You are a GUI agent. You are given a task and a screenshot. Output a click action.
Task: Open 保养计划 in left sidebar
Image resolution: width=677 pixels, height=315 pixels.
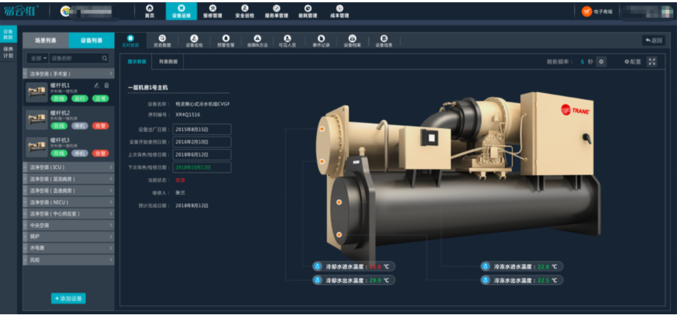pos(8,52)
